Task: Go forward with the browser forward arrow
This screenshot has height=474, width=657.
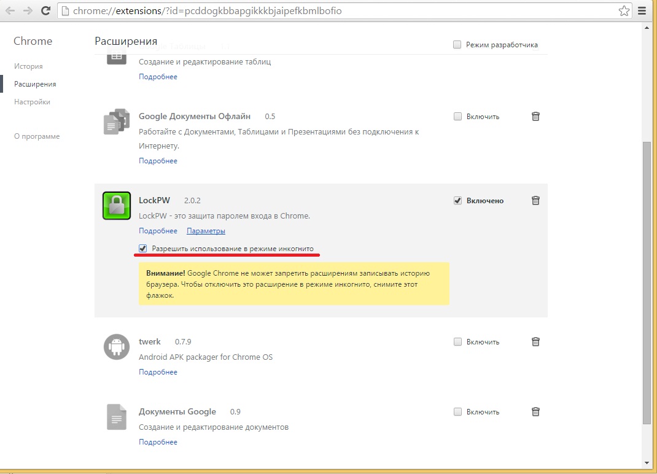Action: tap(28, 11)
